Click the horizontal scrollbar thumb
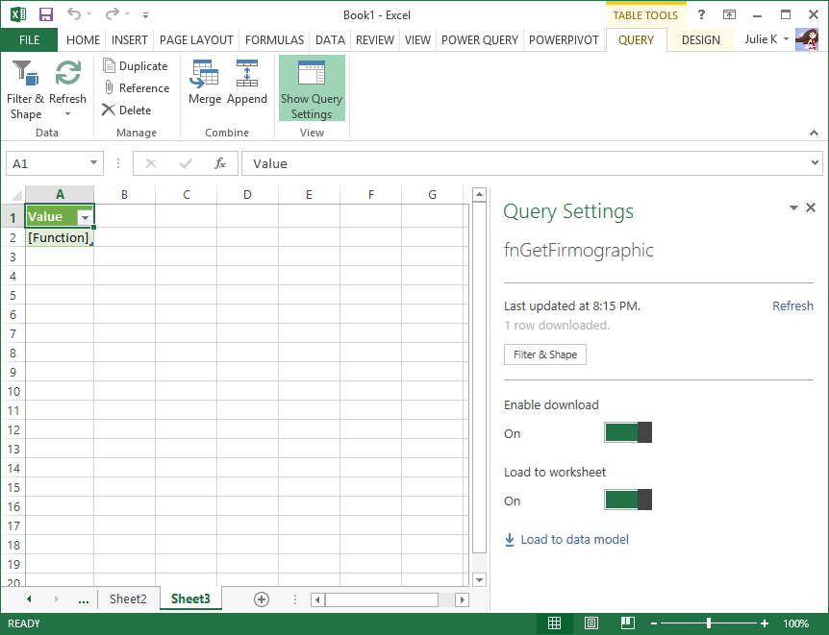Image resolution: width=829 pixels, height=635 pixels. 382,599
